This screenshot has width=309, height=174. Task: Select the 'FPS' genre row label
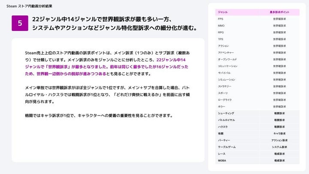point(221,19)
